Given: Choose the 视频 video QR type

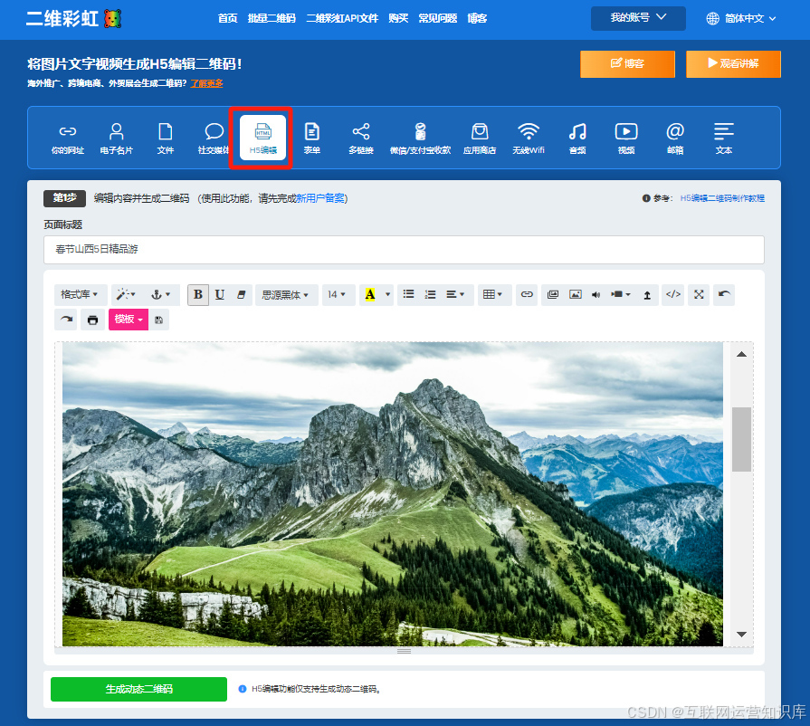Looking at the screenshot, I should [x=626, y=138].
